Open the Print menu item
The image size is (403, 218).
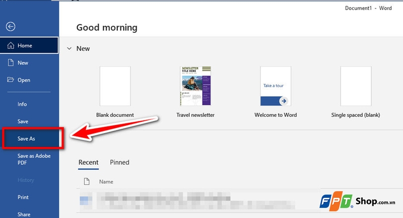click(23, 197)
